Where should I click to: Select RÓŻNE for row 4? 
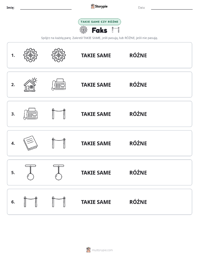138,143
